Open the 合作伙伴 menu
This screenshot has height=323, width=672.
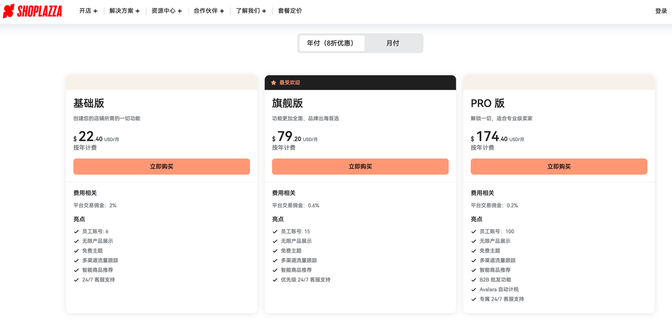[208, 11]
